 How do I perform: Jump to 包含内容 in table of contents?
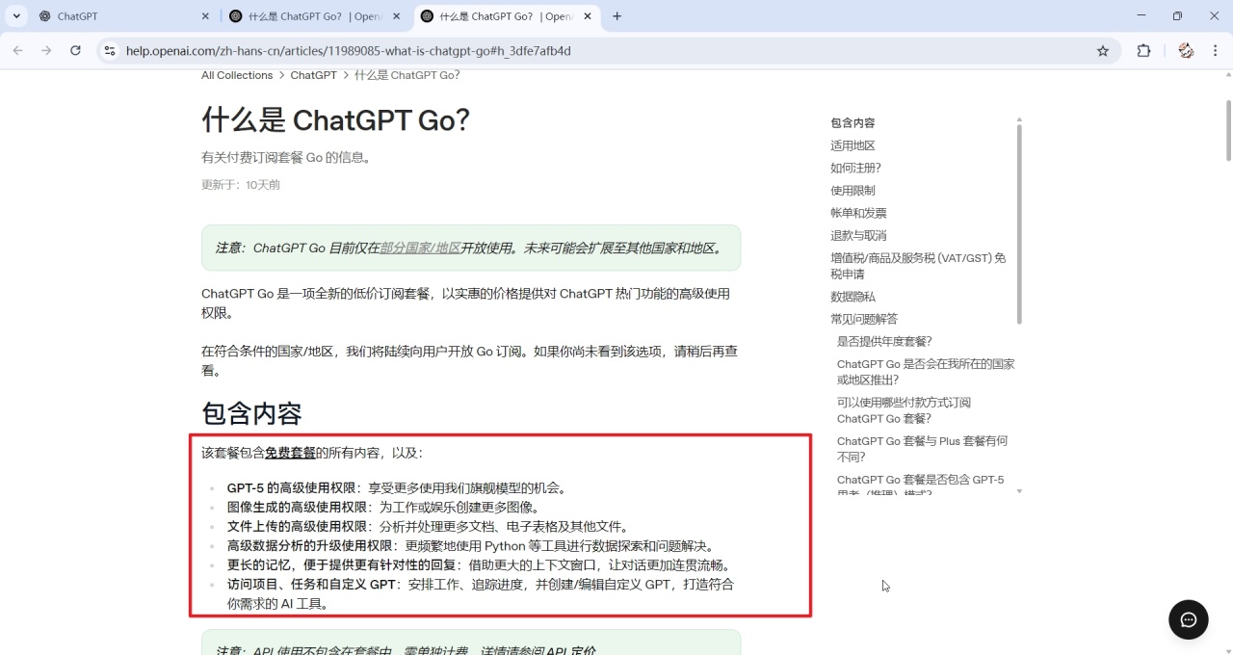pyautogui.click(x=853, y=123)
